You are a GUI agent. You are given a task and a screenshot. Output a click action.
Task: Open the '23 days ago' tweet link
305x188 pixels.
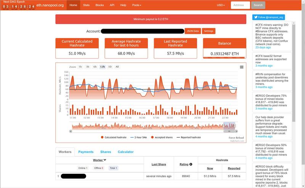[x=263, y=47]
